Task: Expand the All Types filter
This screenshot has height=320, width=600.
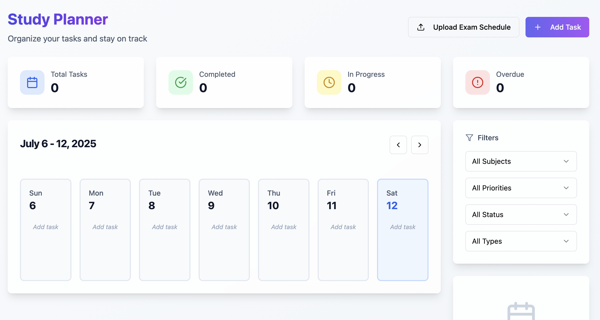Action: tap(521, 241)
